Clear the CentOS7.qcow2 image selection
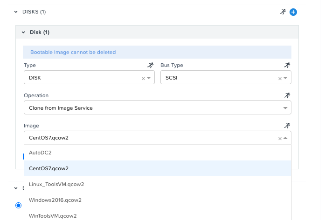This screenshot has height=220, width=325. point(280,138)
